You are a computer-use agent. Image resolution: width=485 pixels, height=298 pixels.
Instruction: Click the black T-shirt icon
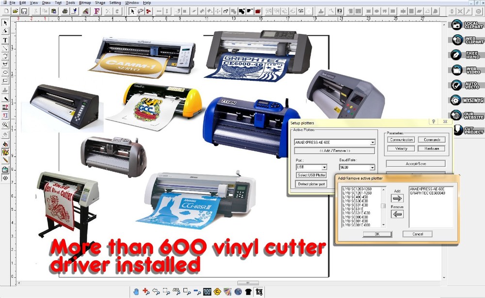[x=248, y=292]
